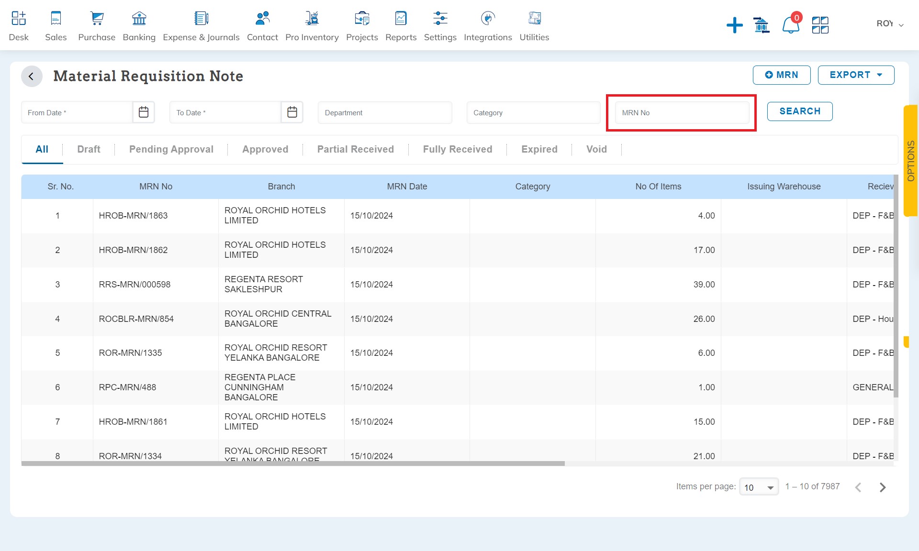This screenshot has height=551, width=919.
Task: Click into the From Date field
Action: click(77, 112)
